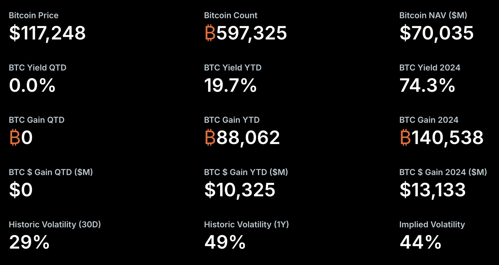
Task: Select the BTC Yield 2024 74.3% figure
Action: point(427,85)
